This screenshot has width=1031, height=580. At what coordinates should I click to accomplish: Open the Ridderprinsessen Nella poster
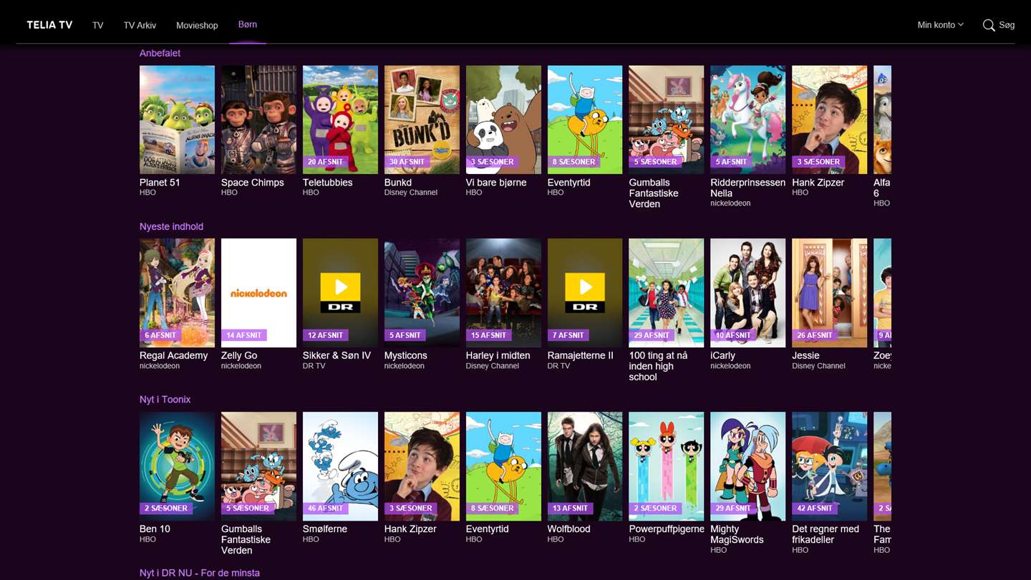(748, 120)
